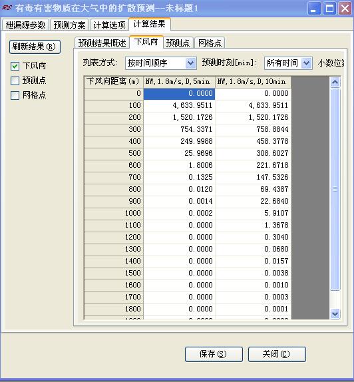
Task: Click the 刷新结果(R) button
Action: pos(35,47)
